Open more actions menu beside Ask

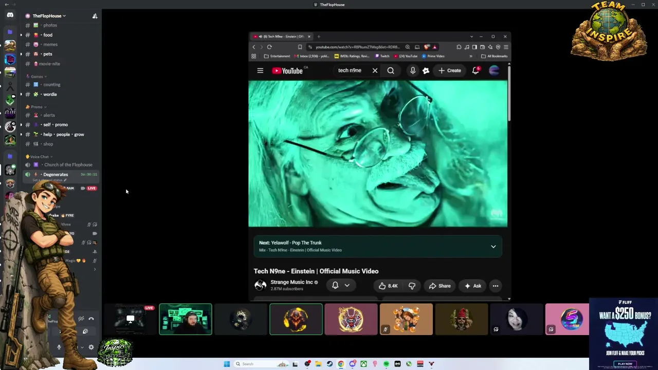[496, 286]
